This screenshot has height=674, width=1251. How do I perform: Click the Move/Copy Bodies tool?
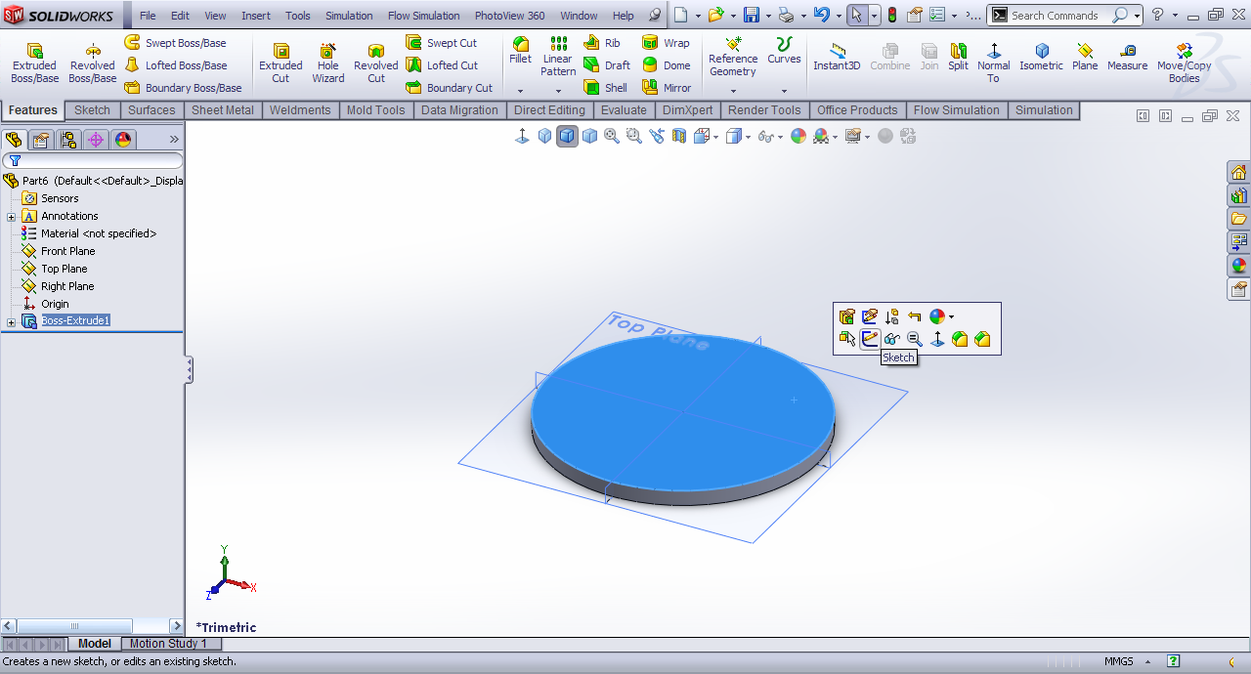click(1184, 63)
